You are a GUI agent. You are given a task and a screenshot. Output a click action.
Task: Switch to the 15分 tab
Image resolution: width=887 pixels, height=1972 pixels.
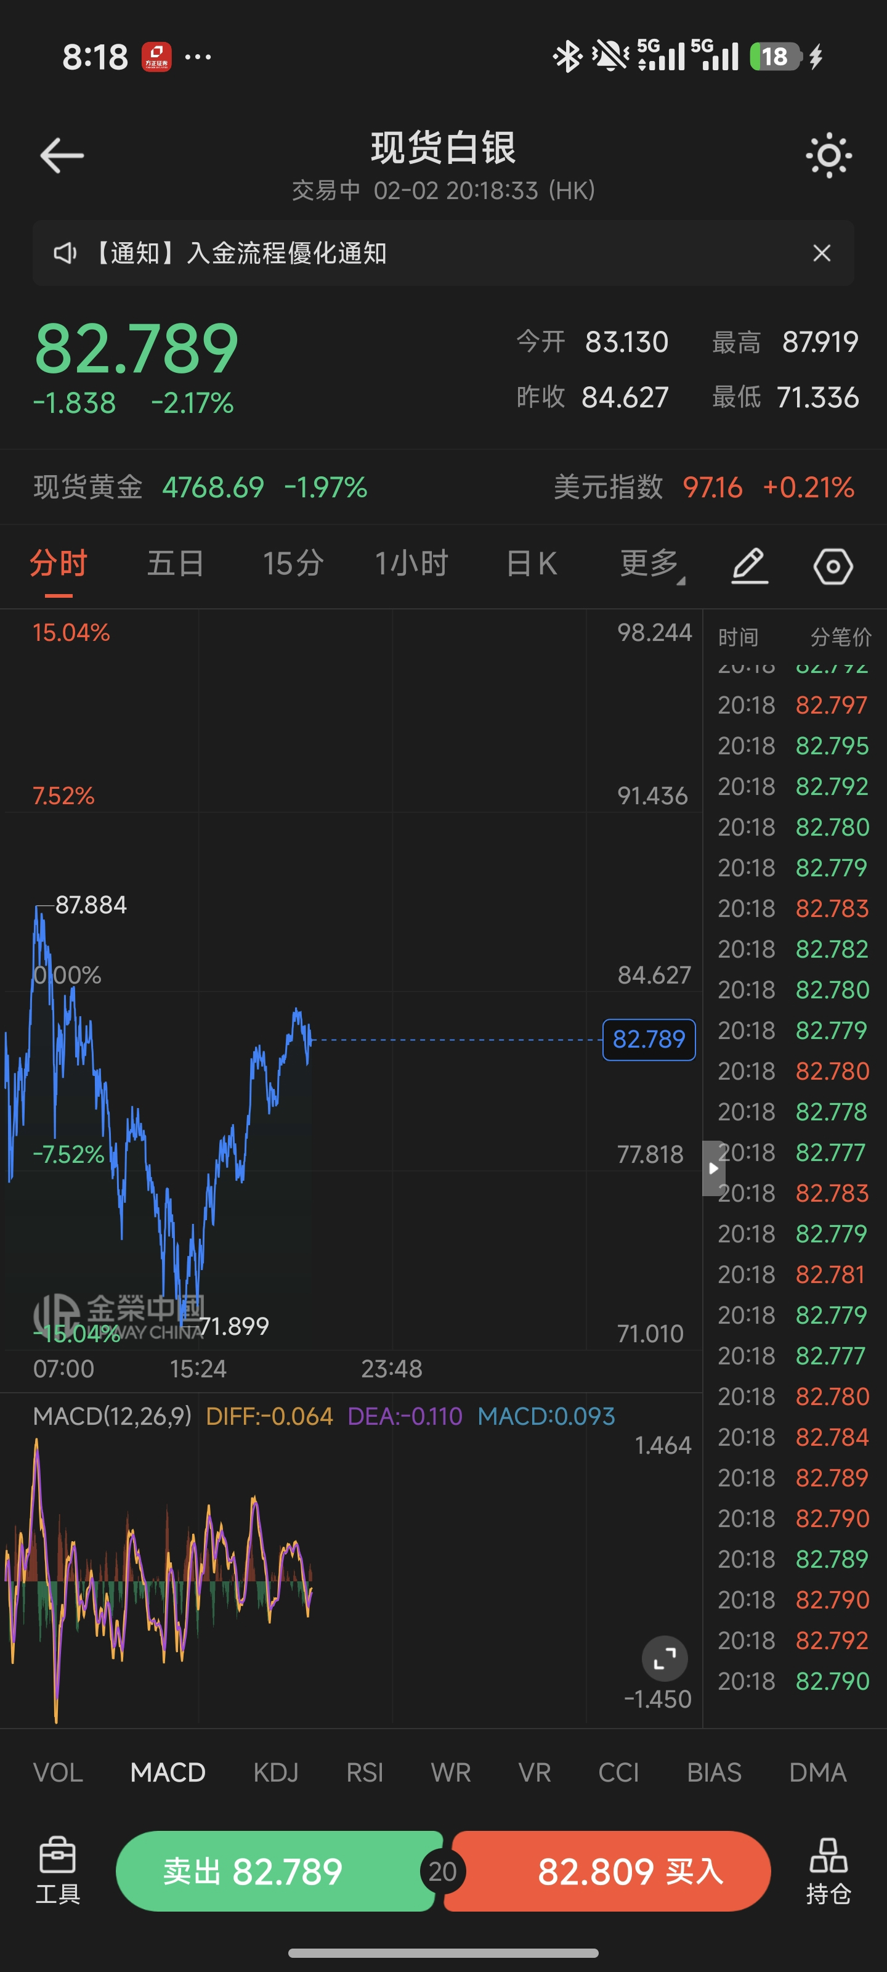coord(293,563)
